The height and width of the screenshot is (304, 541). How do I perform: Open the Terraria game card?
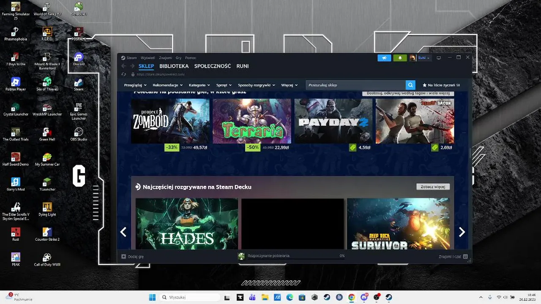point(252,121)
